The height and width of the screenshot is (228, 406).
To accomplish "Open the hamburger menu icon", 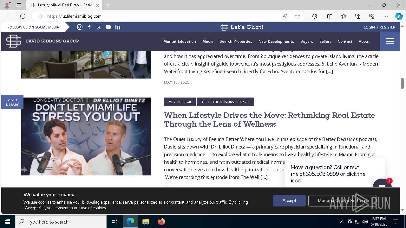I will (x=390, y=41).
